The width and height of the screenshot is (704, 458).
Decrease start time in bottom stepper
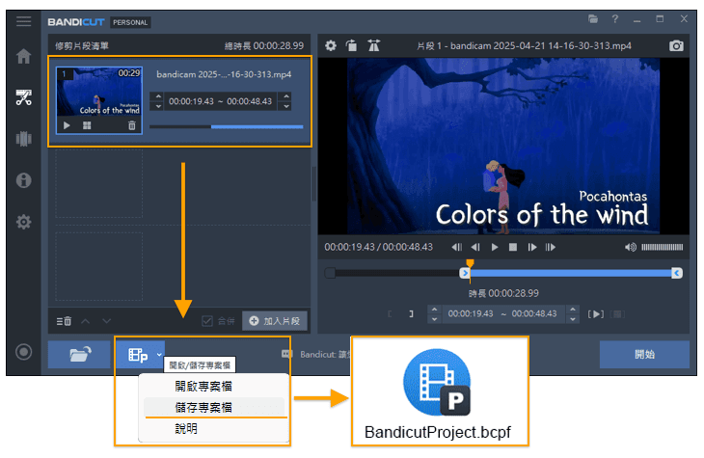point(434,319)
